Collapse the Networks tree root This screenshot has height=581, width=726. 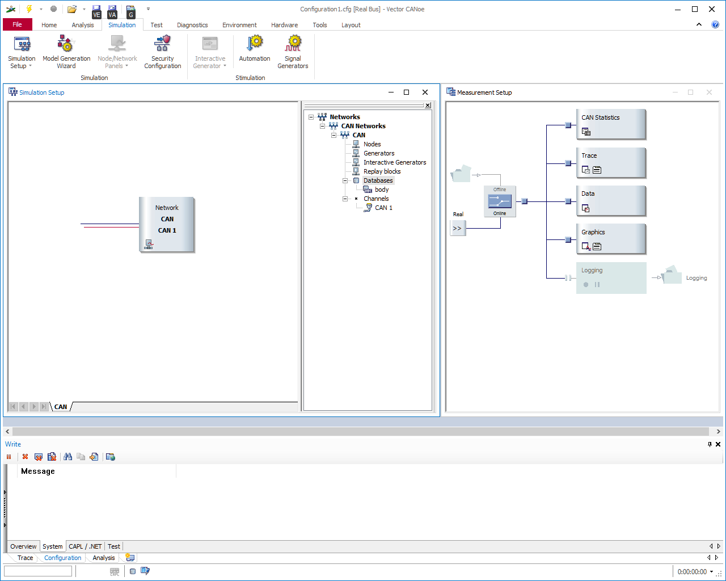coord(311,117)
